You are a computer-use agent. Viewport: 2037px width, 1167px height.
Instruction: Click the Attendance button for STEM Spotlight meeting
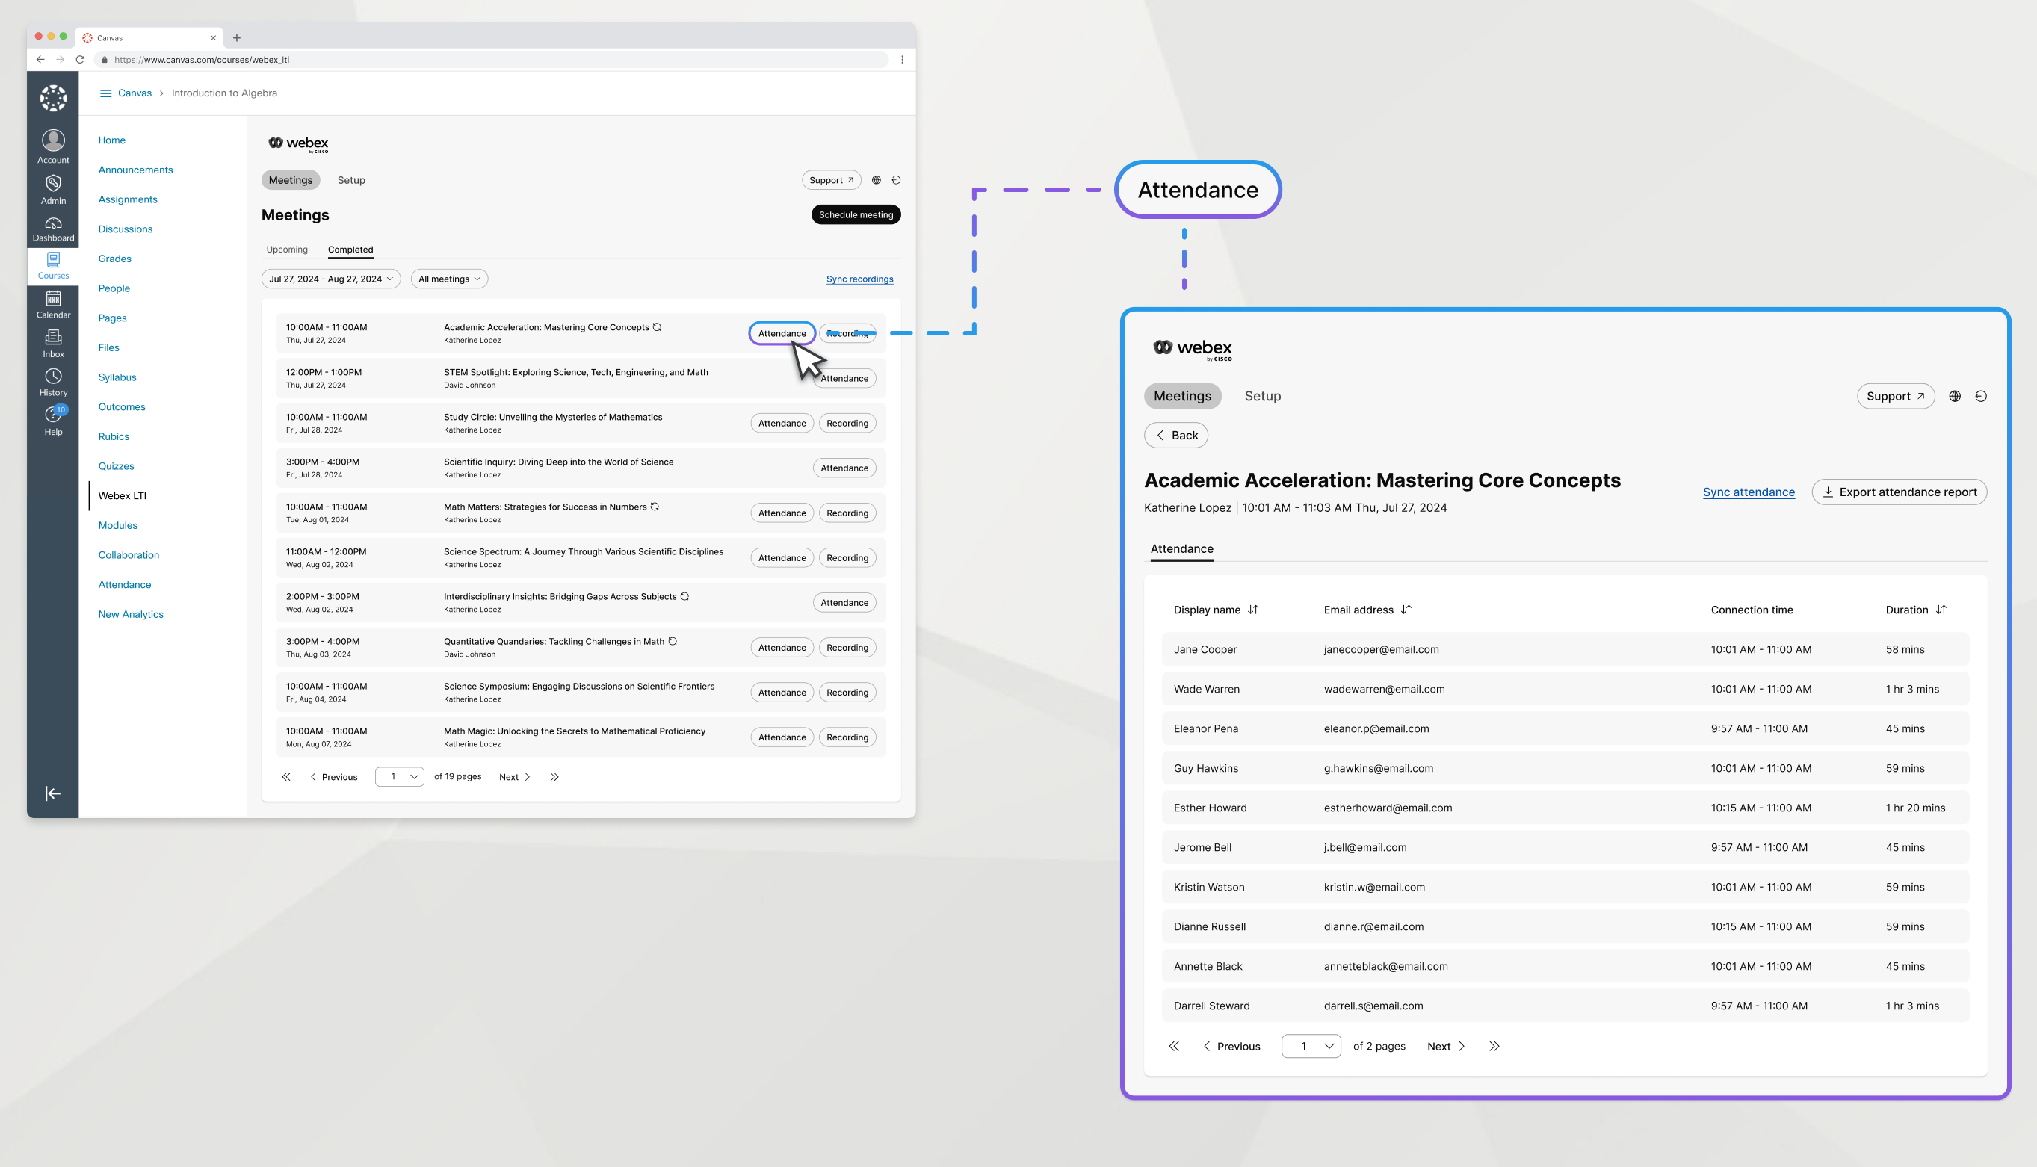tap(841, 378)
